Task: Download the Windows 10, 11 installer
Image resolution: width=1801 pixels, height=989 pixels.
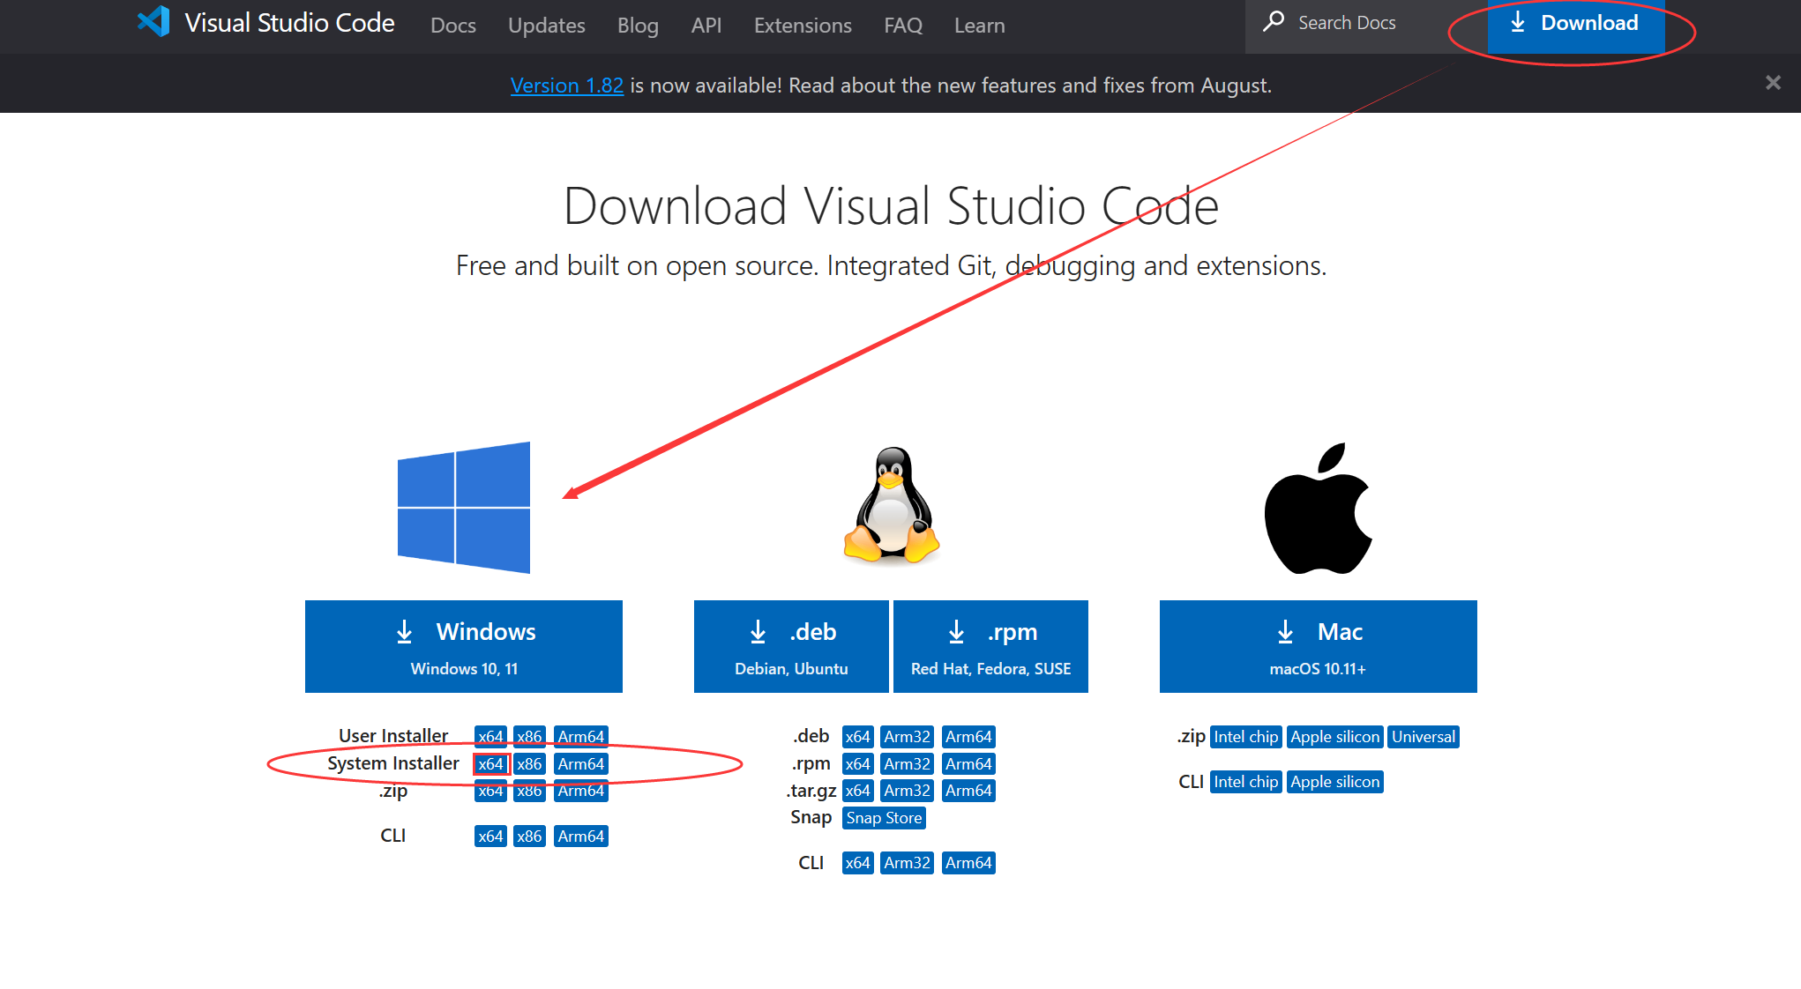Action: (464, 646)
